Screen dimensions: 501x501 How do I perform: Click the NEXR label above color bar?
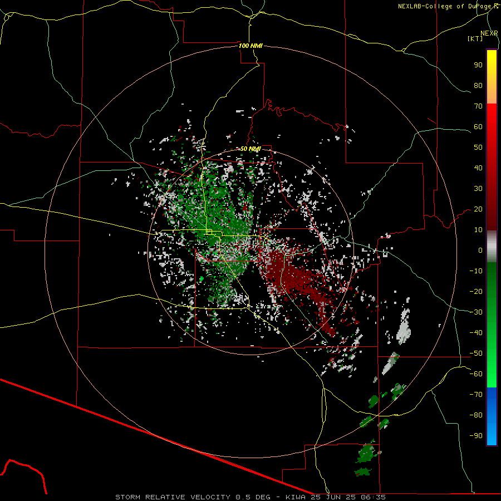[x=489, y=33]
